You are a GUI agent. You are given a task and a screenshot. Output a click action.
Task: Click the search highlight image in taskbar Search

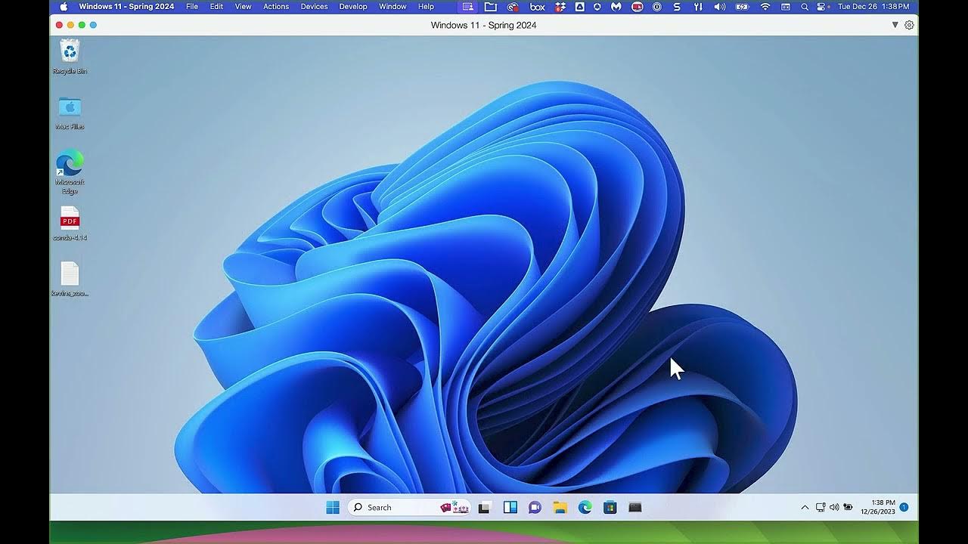point(455,508)
